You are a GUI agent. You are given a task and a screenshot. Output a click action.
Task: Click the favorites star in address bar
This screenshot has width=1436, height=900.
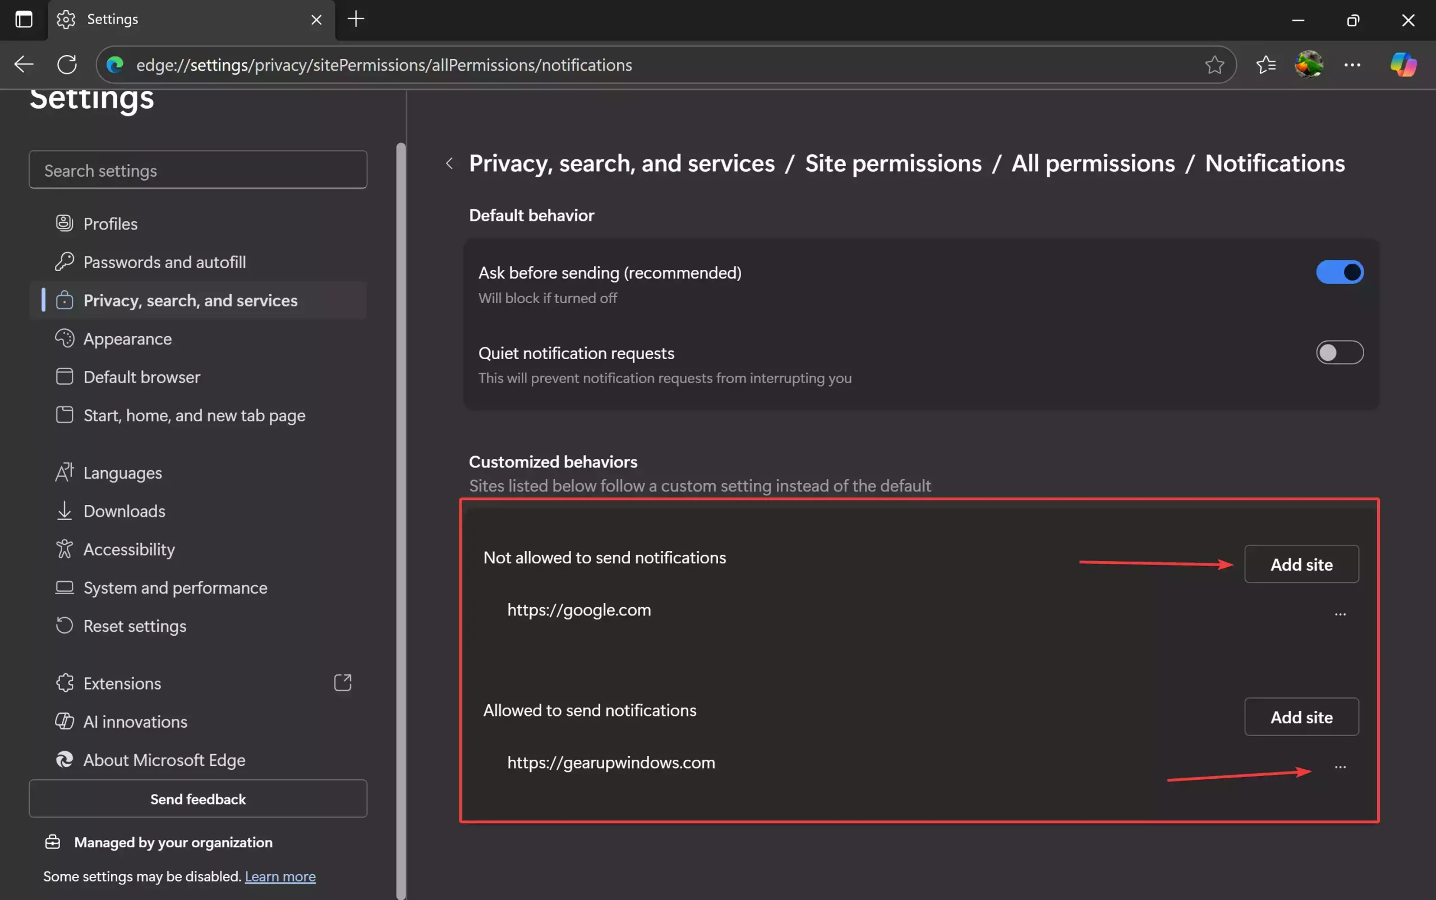[x=1214, y=65]
